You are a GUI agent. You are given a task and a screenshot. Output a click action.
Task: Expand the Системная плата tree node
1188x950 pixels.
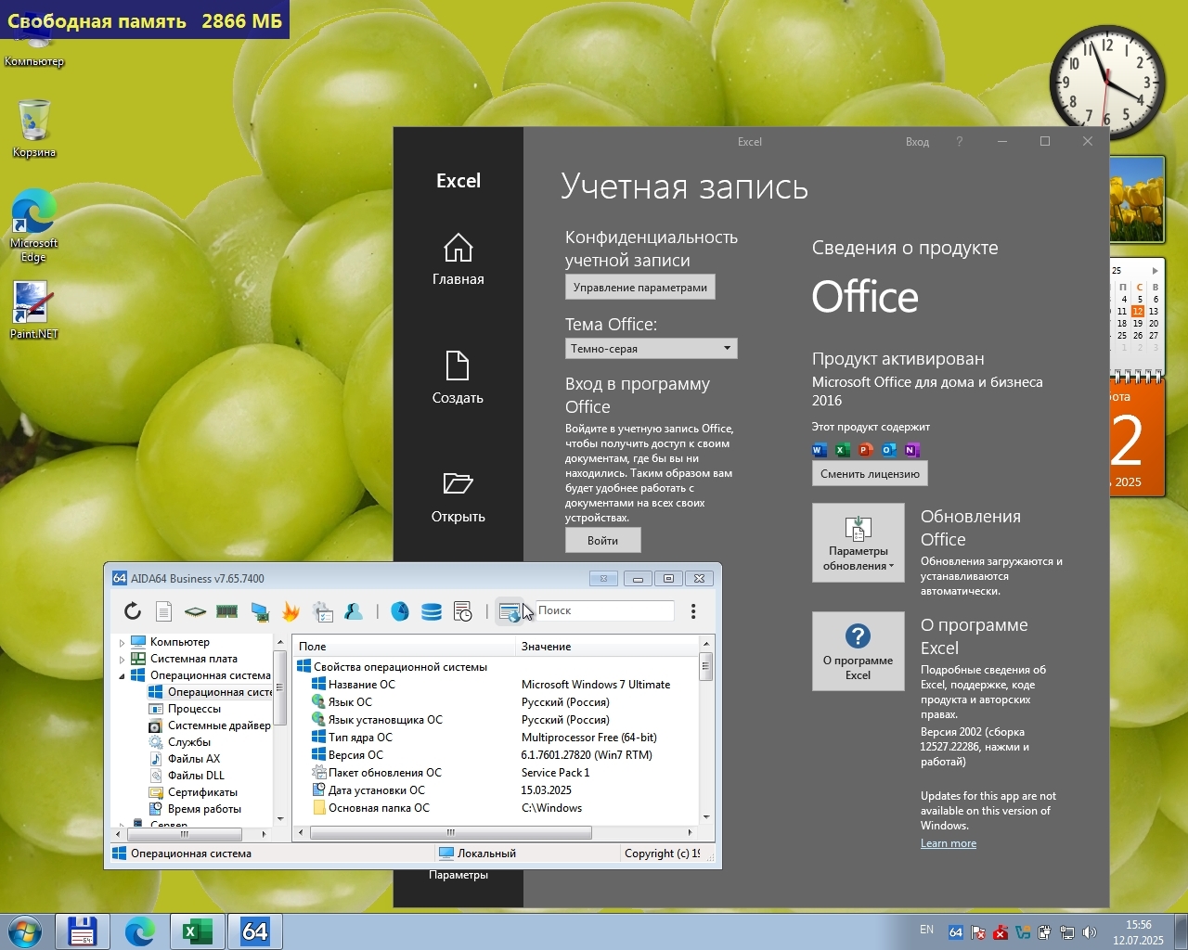coord(122,659)
